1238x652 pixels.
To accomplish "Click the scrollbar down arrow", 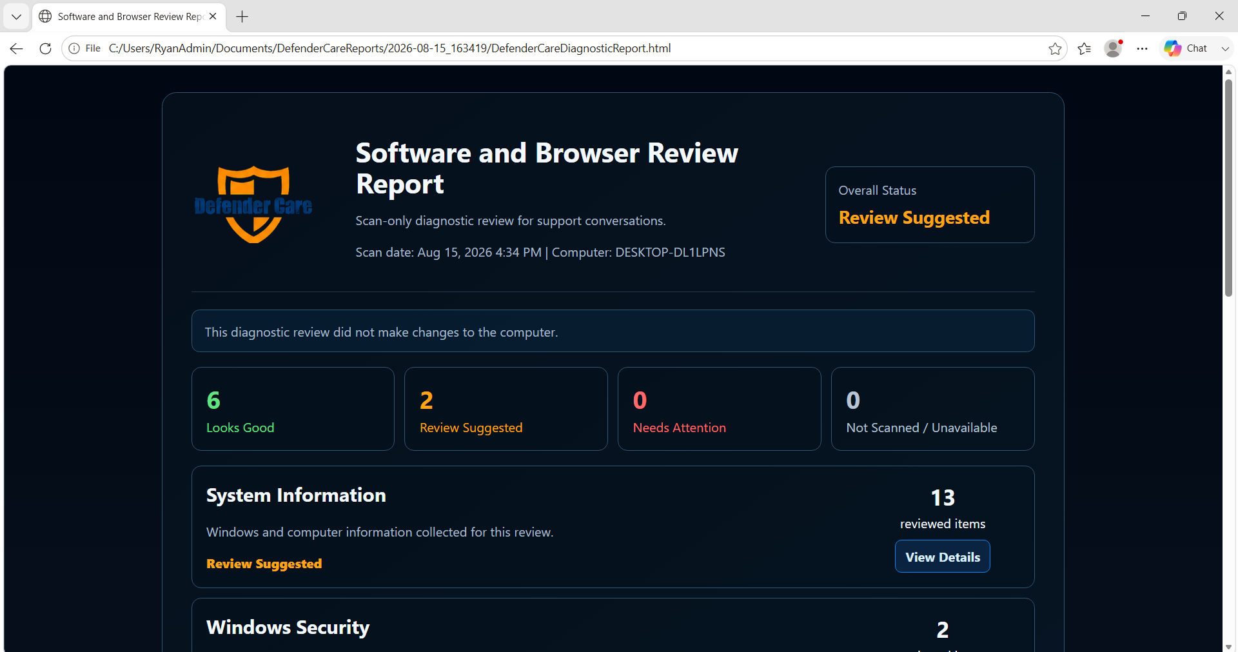I will click(1229, 647).
